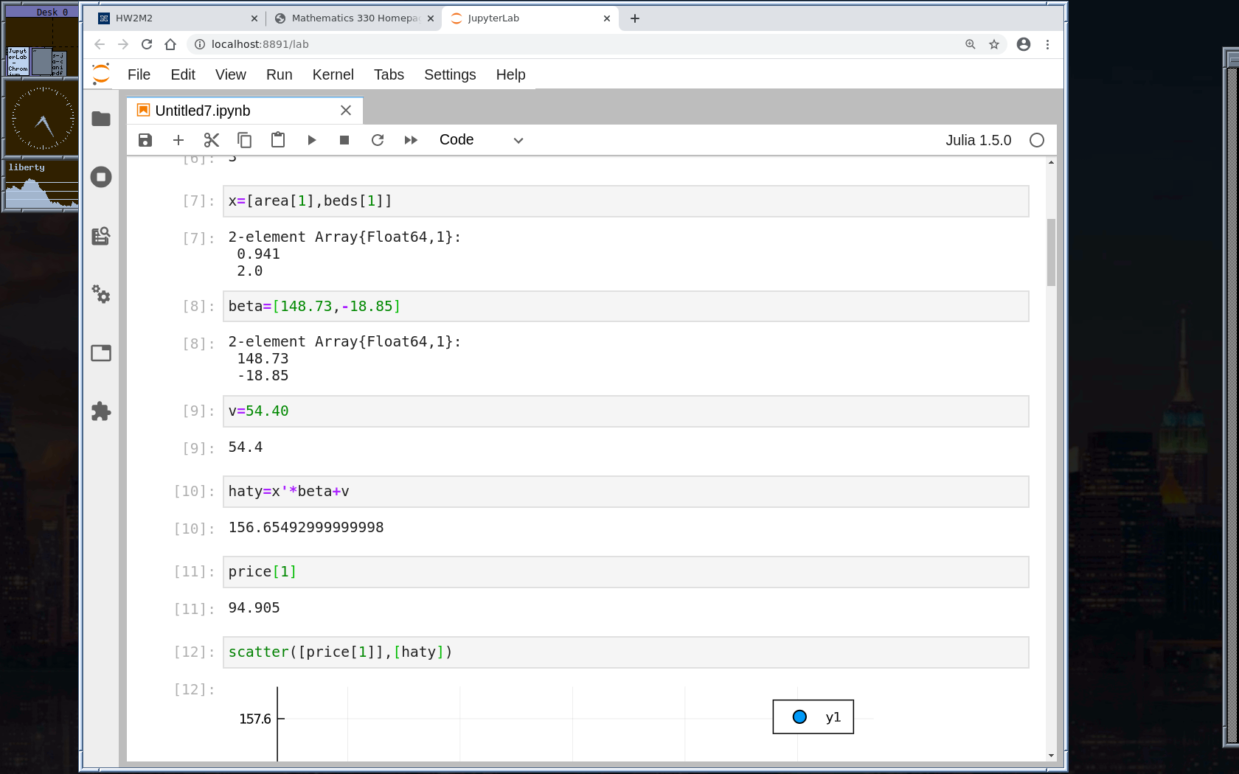Cut the selected cell with scissors icon
This screenshot has width=1239, height=774.
pos(212,140)
